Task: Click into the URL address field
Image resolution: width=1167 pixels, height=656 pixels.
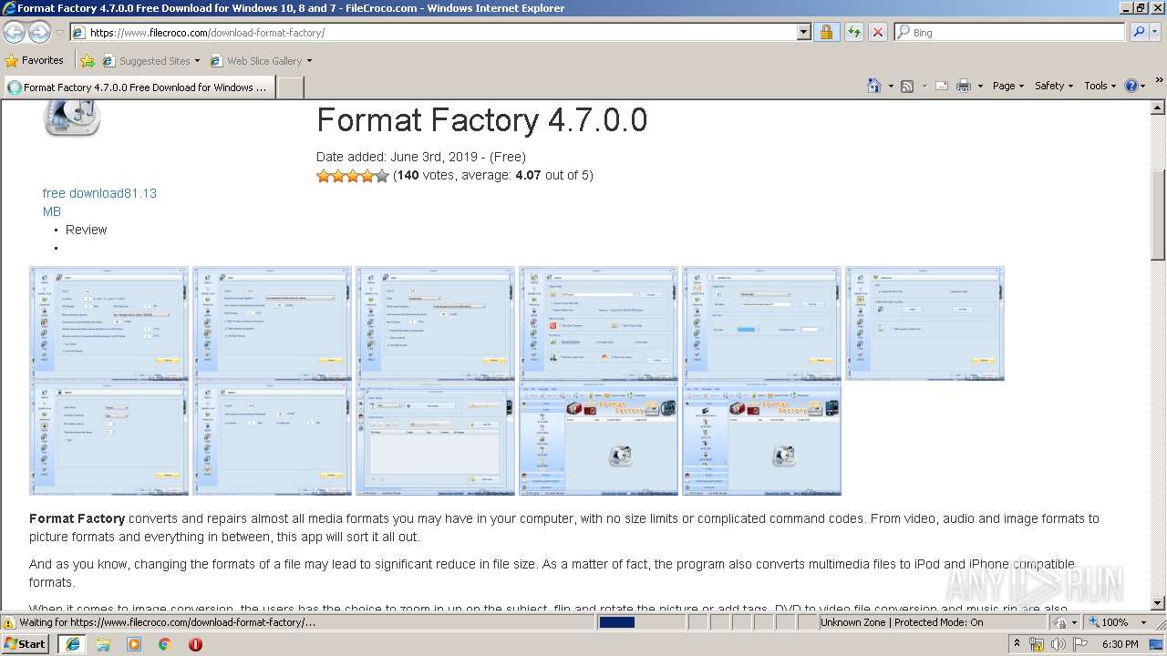Action: tap(442, 32)
